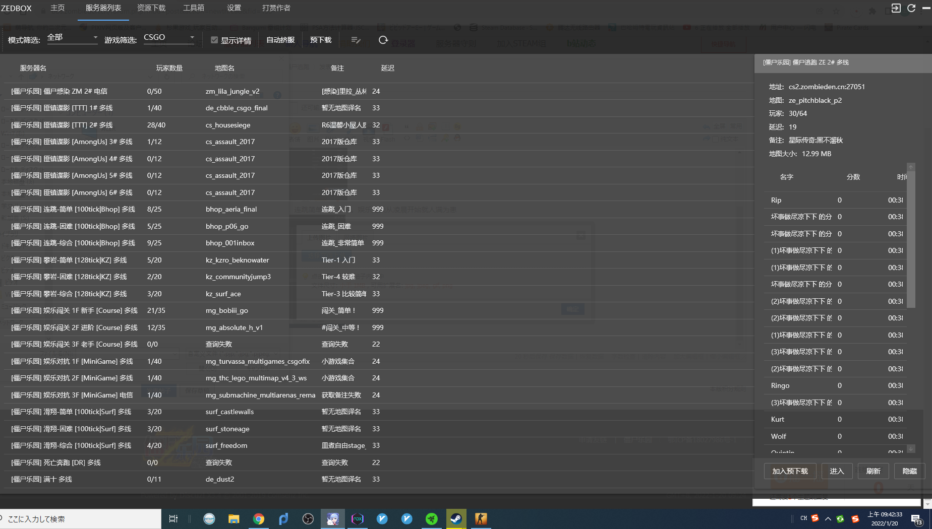Select server 攀岩-综合 [128tick|KZ] 多线

378,294
